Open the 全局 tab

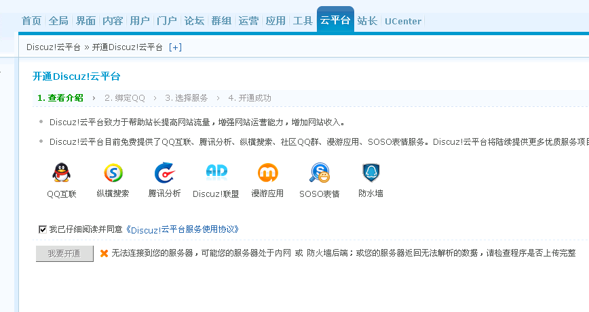click(58, 21)
